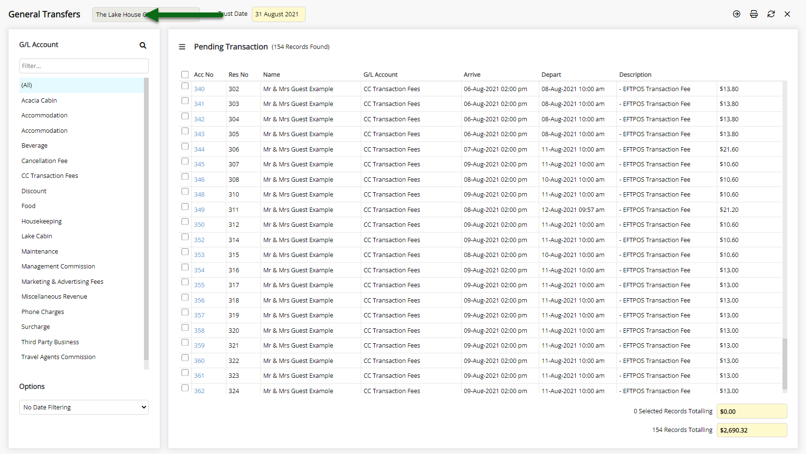Select Acacia Cabin G/L account
Screen dimensions: 806x454
[39, 100]
